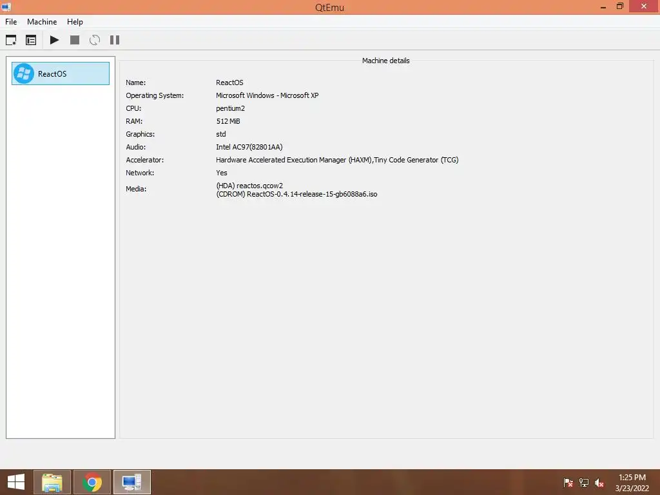Stop the machine with the square icon
Image resolution: width=660 pixels, height=495 pixels.
(x=75, y=40)
